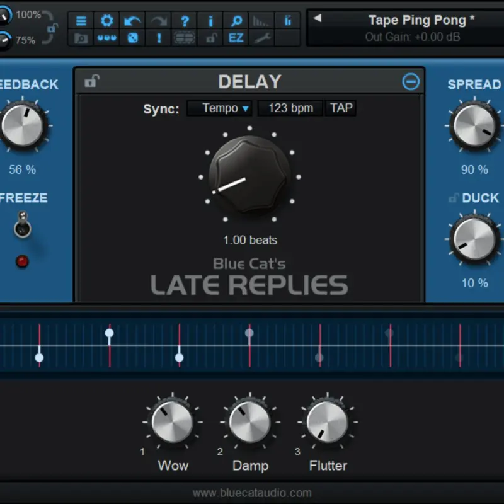Click the three knobs icon in the toolbar
504x504 pixels.
click(106, 38)
